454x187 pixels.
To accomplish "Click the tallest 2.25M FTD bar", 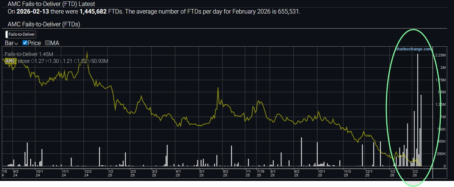I will pos(418,110).
